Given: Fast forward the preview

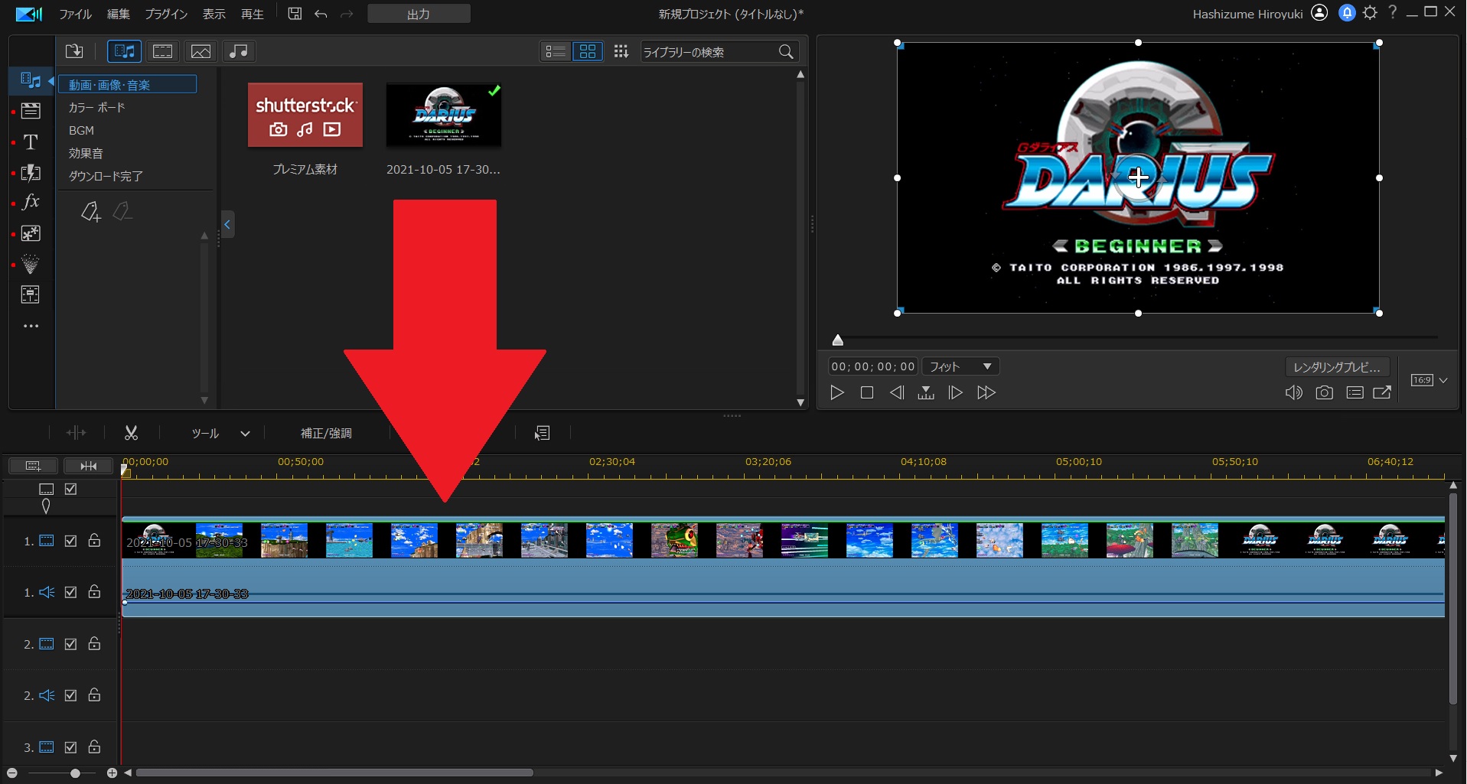Looking at the screenshot, I should (986, 393).
